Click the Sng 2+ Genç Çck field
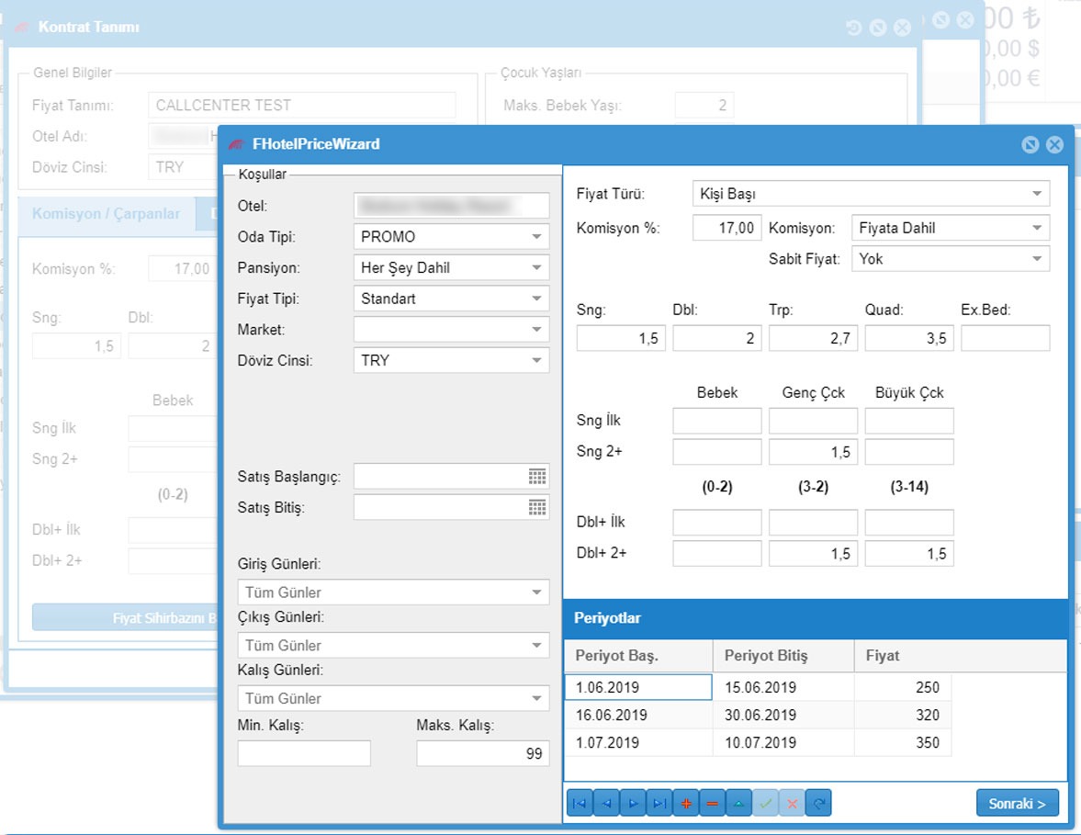The height and width of the screenshot is (835, 1081). 814,452
